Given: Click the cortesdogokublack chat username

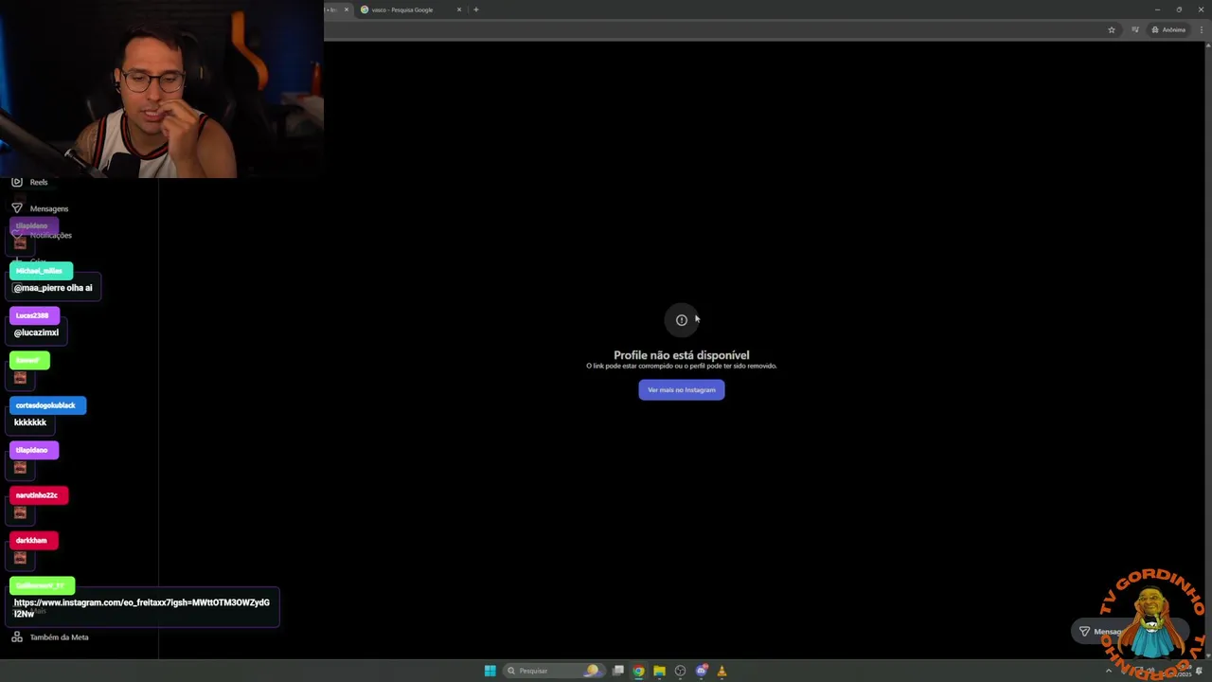Looking at the screenshot, I should point(47,405).
